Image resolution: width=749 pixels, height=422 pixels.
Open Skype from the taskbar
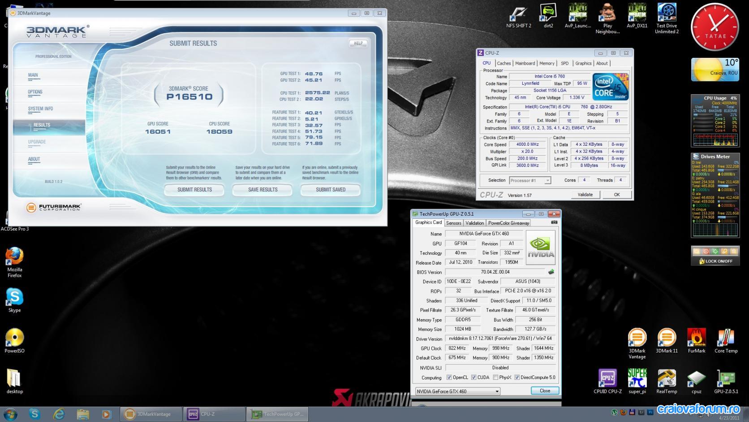click(x=34, y=414)
